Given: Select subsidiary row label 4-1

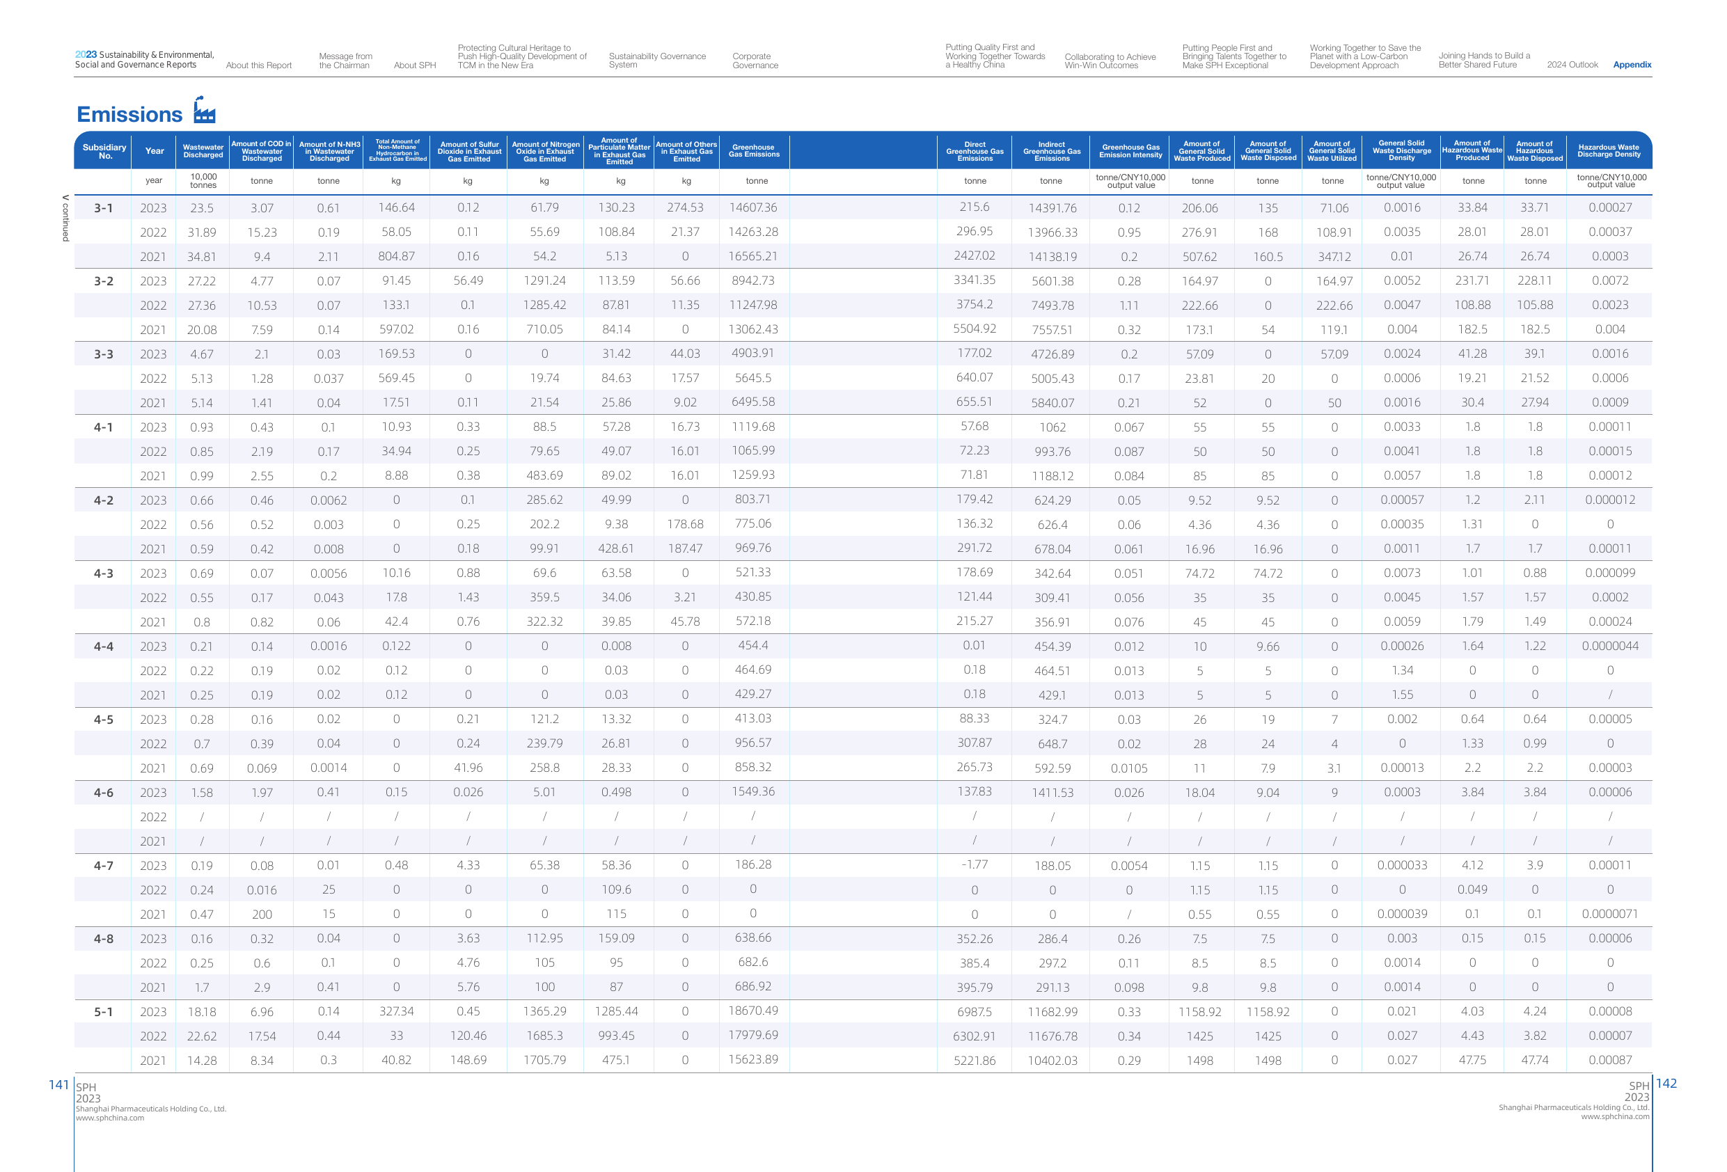Looking at the screenshot, I should [103, 427].
